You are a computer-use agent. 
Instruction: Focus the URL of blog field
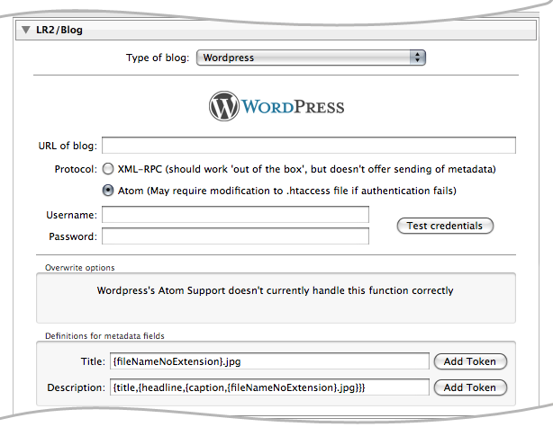[309, 146]
